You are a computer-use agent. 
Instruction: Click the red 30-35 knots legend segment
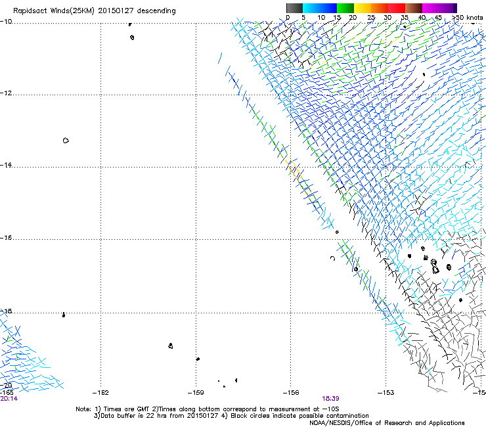coord(397,8)
